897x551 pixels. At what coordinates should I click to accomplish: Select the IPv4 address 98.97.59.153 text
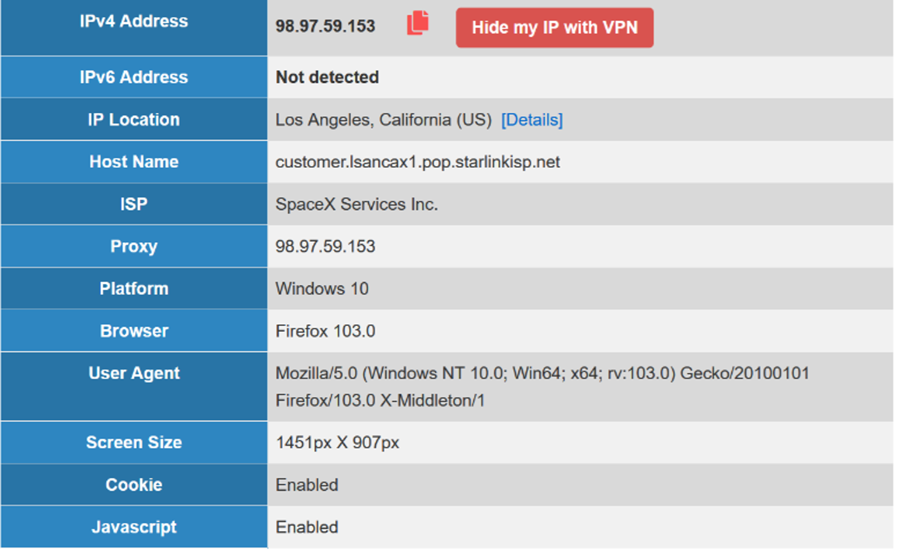click(x=325, y=26)
